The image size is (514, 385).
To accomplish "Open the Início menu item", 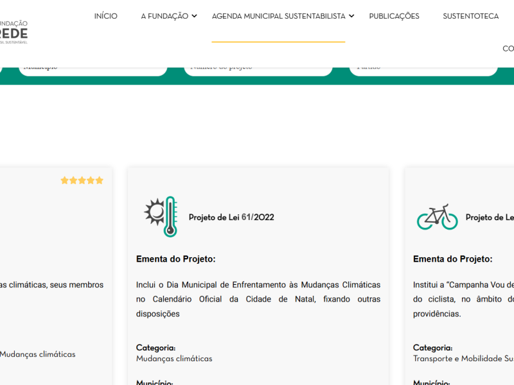I will [x=105, y=16].
